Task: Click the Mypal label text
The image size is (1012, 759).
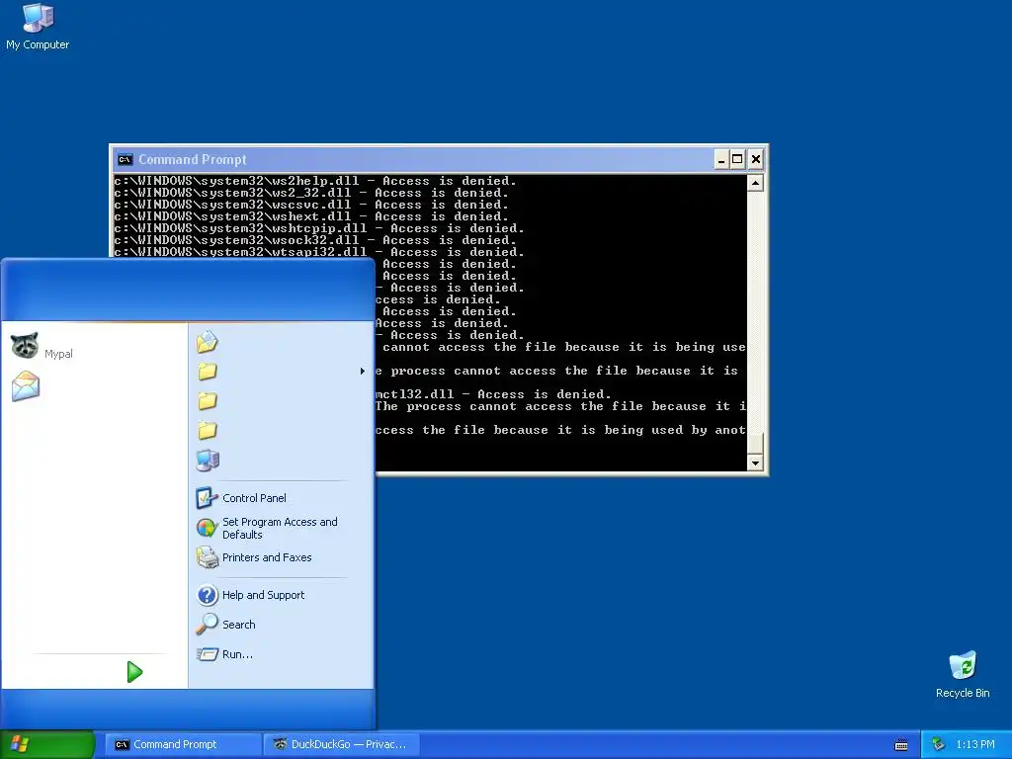Action: point(58,354)
